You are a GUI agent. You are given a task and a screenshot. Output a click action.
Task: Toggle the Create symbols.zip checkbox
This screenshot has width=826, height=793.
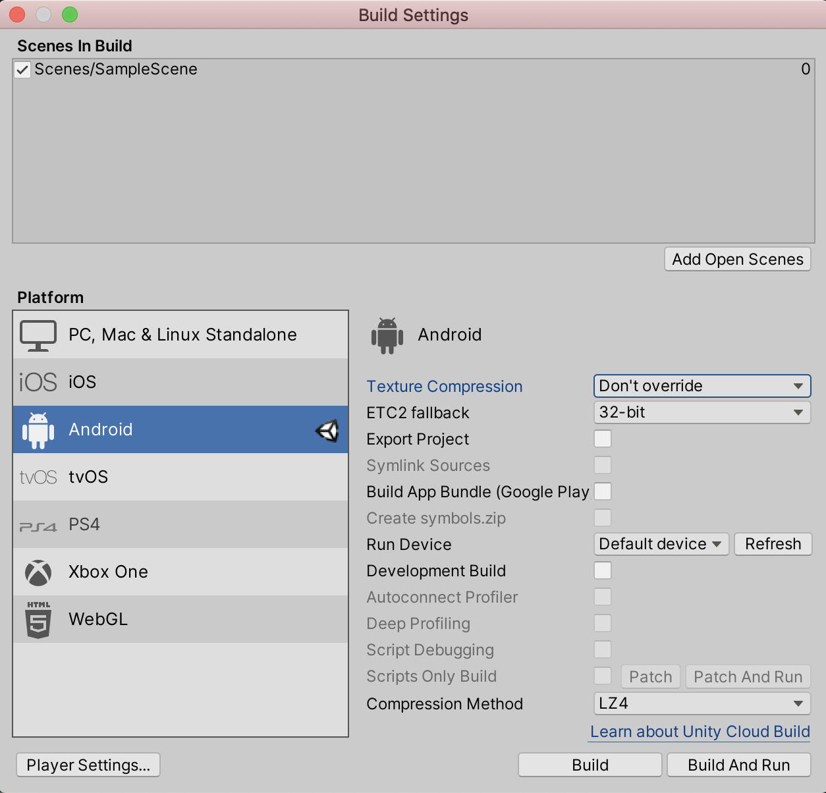603,518
